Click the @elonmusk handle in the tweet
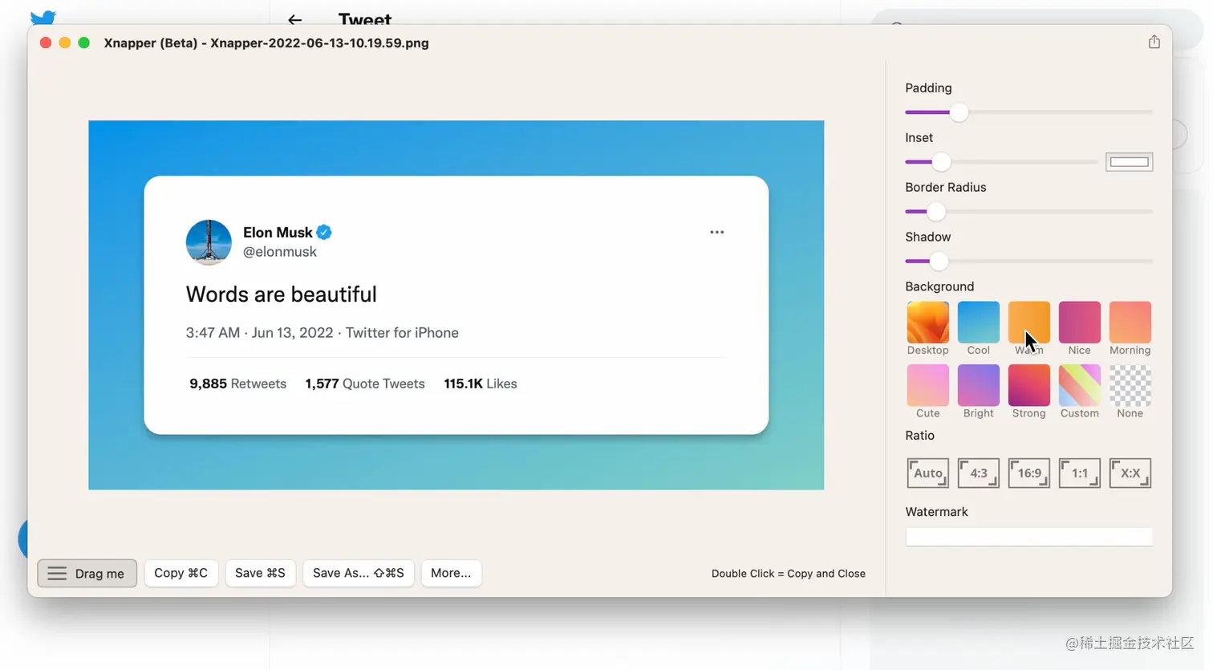The image size is (1213, 670). (x=280, y=252)
